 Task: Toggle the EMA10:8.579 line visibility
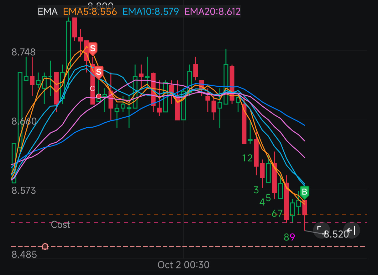[x=150, y=11]
